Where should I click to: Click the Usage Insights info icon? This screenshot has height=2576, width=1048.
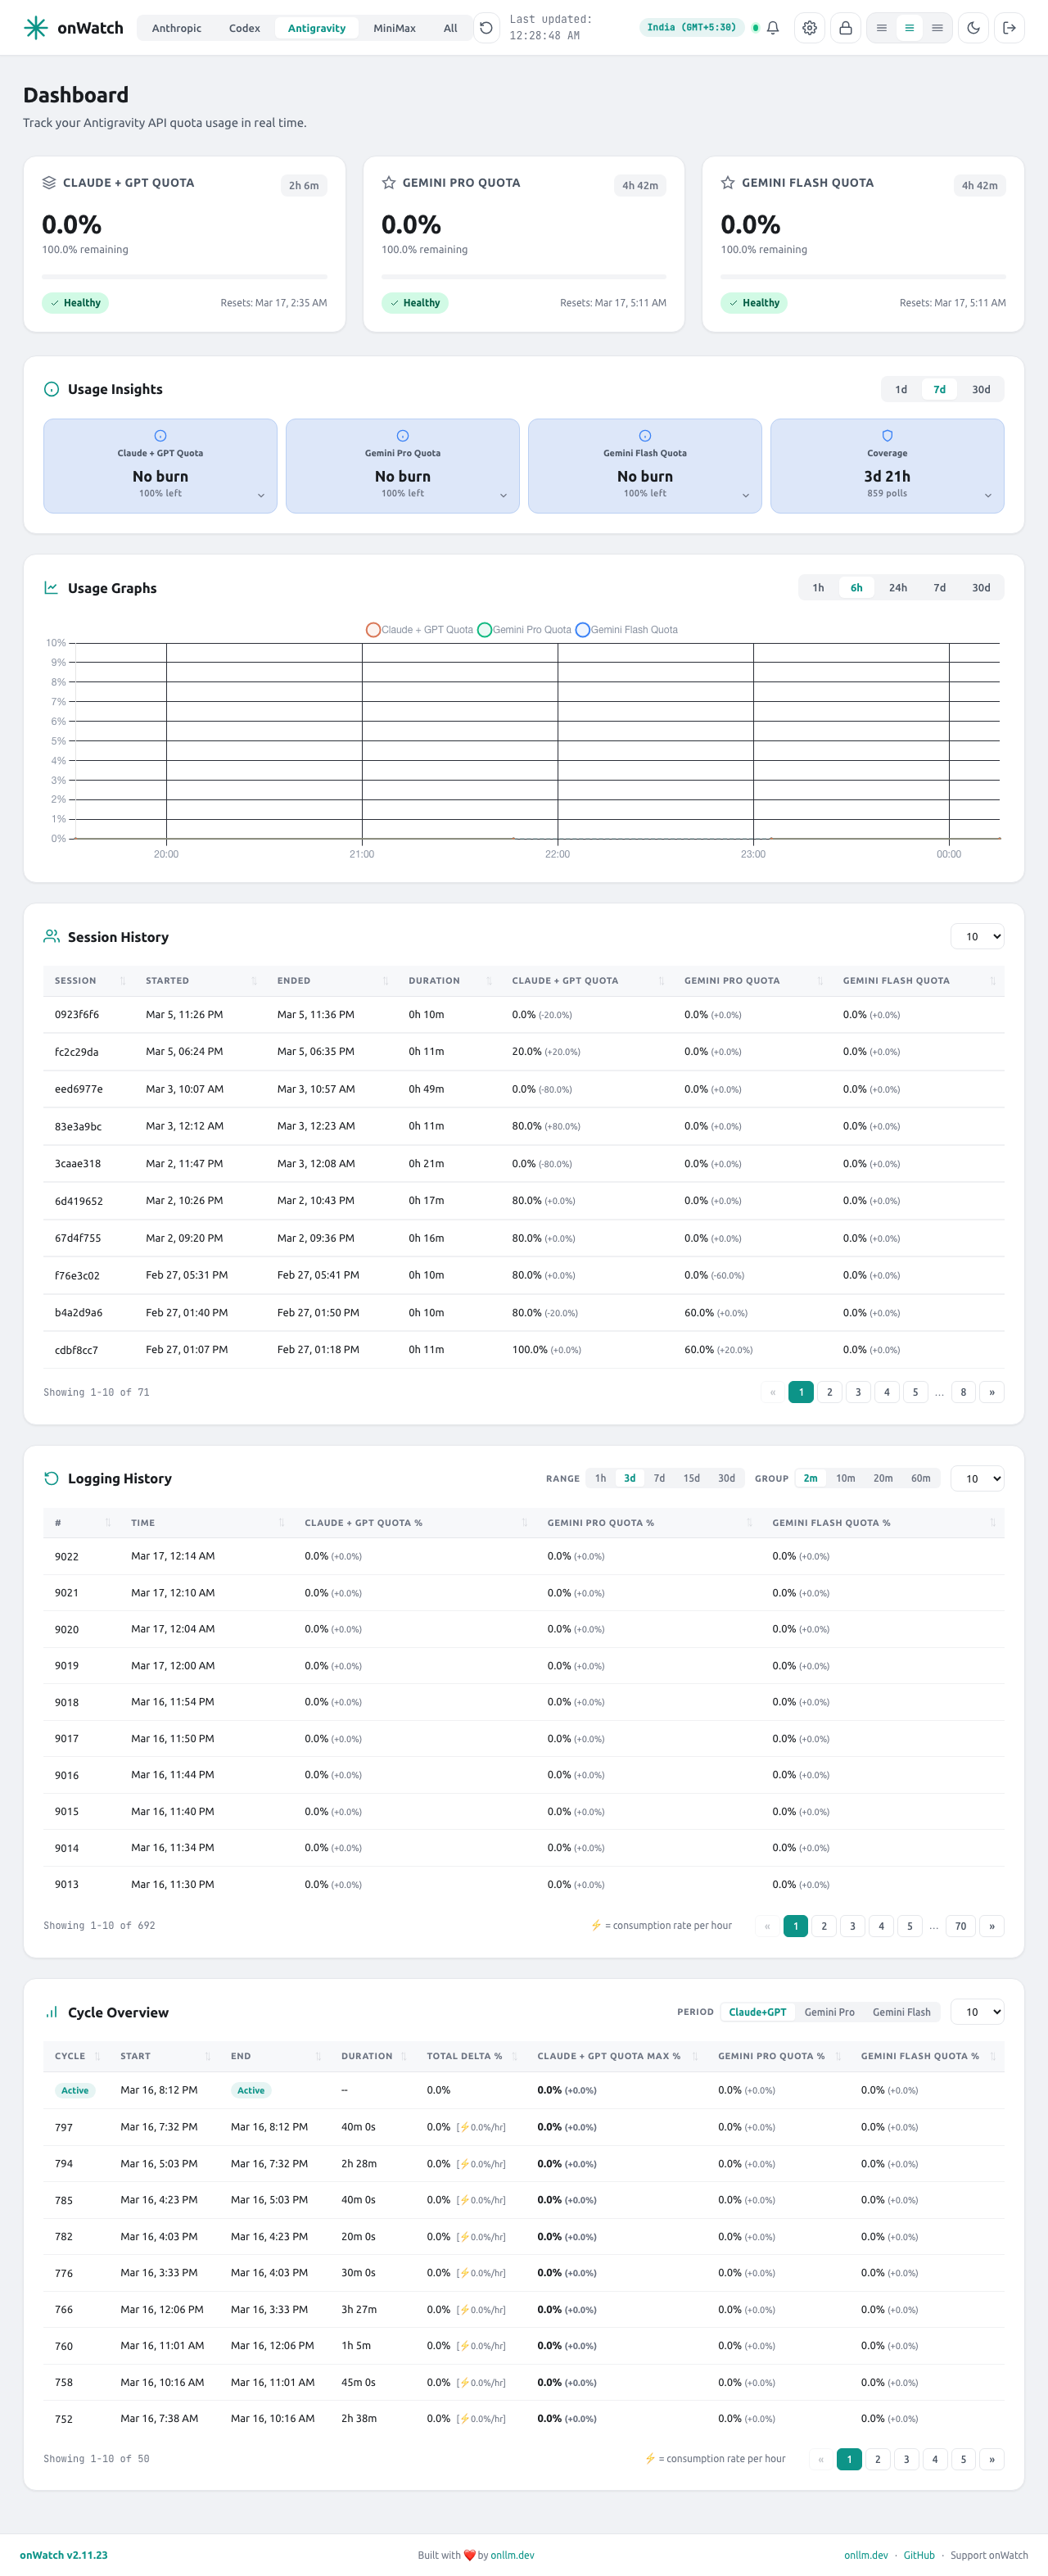(x=52, y=389)
